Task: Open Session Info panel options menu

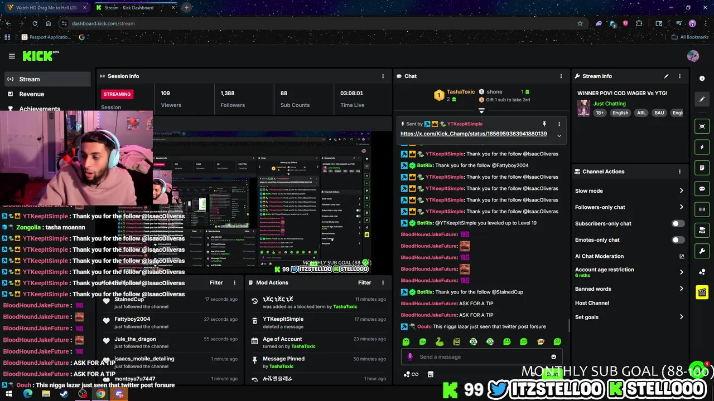Action: click(383, 76)
